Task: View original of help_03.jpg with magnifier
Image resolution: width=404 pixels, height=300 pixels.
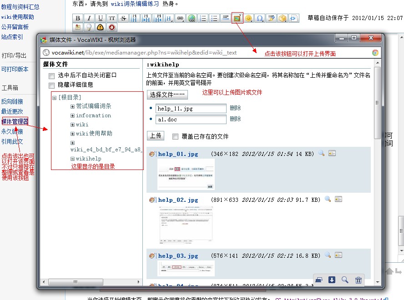Action: pos(328,255)
